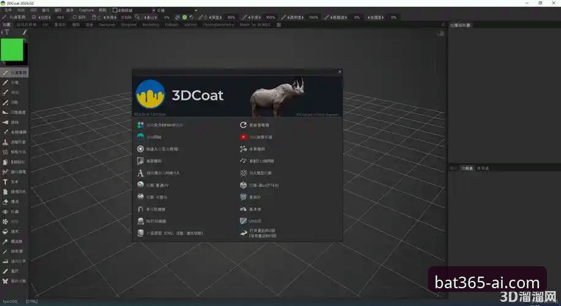
Task: Toggle pen pressure icon before 深度
Action: click(x=201, y=17)
